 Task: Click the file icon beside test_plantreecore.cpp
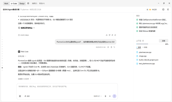coord(137,63)
